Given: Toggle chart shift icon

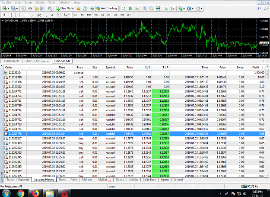Looking at the screenshot, I should [173, 9].
